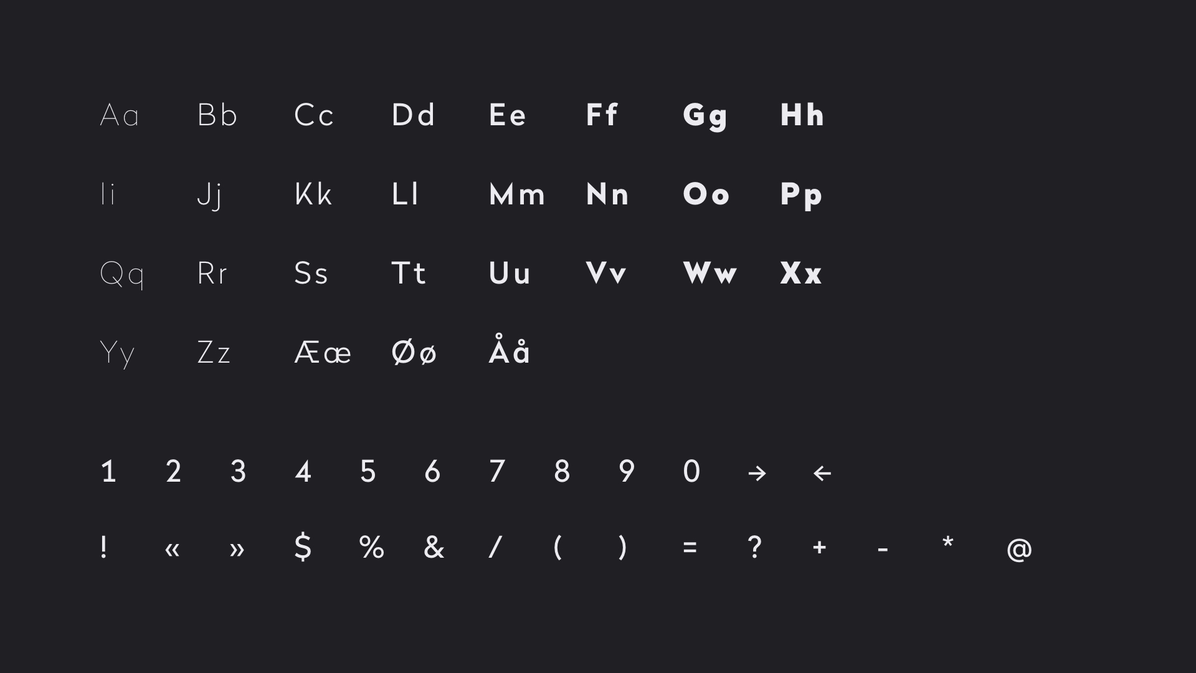Viewport: 1196px width, 673px height.
Task: Click the Aa letter pair
Action: [119, 115]
